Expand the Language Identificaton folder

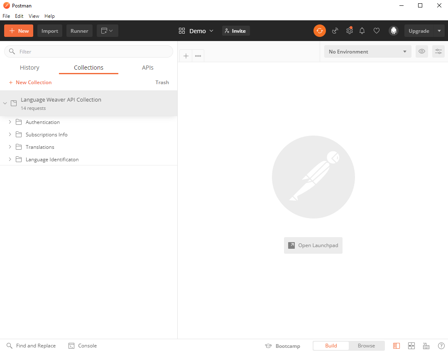tap(10, 159)
